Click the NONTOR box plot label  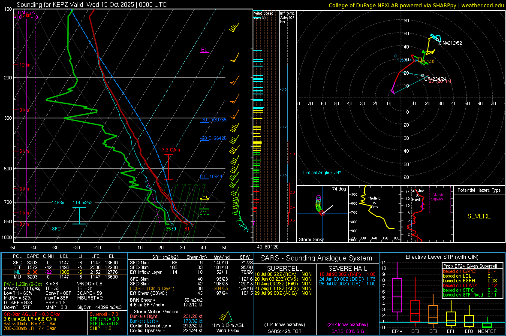487,331
